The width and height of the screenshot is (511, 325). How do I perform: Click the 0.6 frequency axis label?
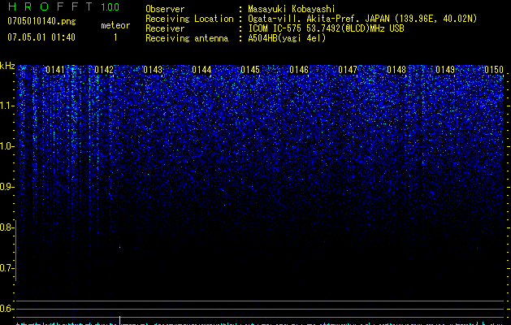click(x=6, y=309)
